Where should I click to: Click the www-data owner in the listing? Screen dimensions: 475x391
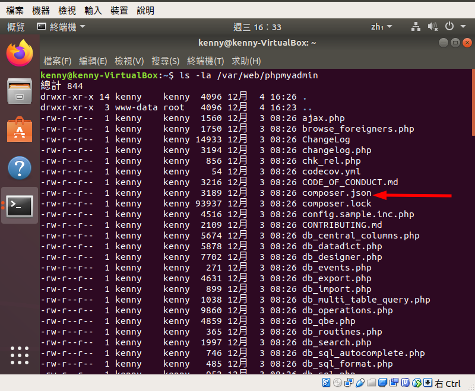coord(137,107)
